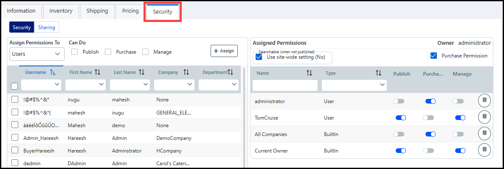This screenshot has height=169, width=504.
Task: Enable Manage switch for administrator
Action: point(458,101)
